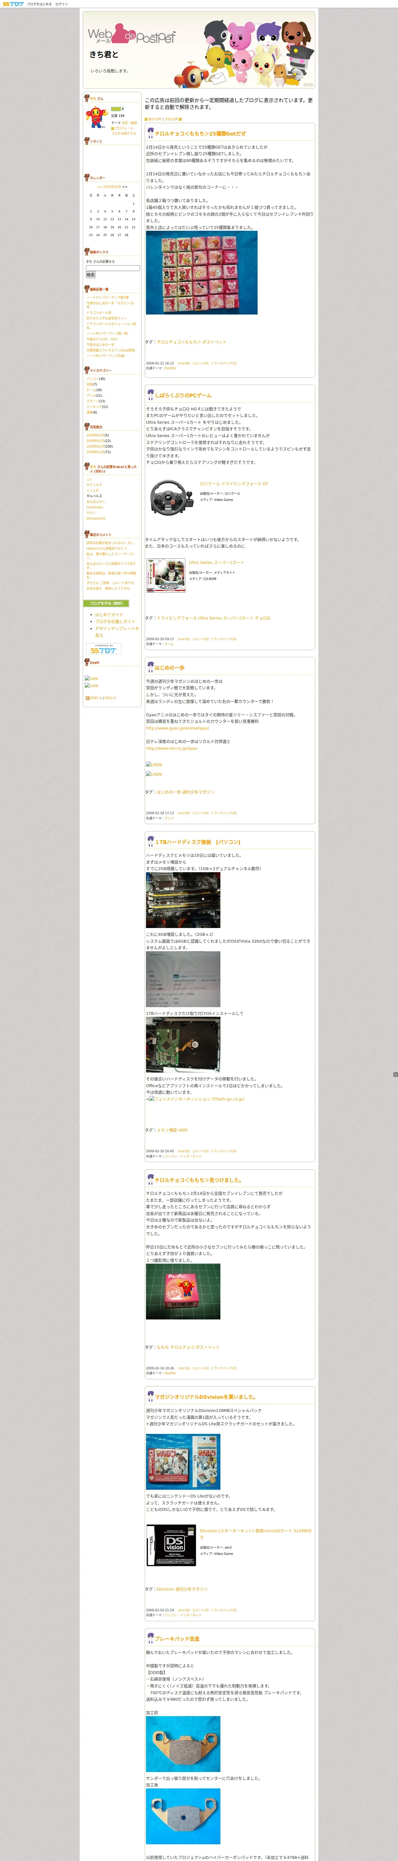Click the Powered by SSブログ banner
The width and height of the screenshot is (398, 1861).
(x=104, y=649)
